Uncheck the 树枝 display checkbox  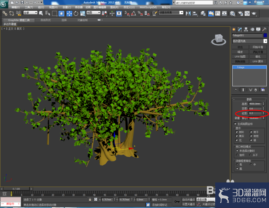click(x=251, y=136)
